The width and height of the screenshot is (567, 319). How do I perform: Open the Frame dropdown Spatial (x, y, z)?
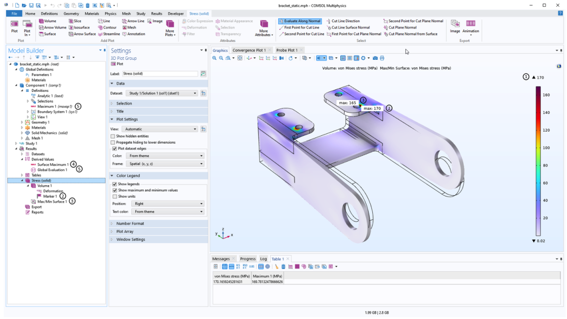click(x=165, y=164)
